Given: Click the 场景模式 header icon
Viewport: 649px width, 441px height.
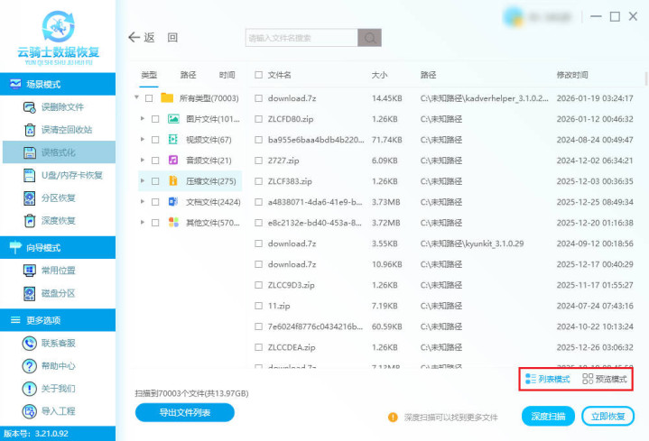Looking at the screenshot, I should (x=15, y=84).
